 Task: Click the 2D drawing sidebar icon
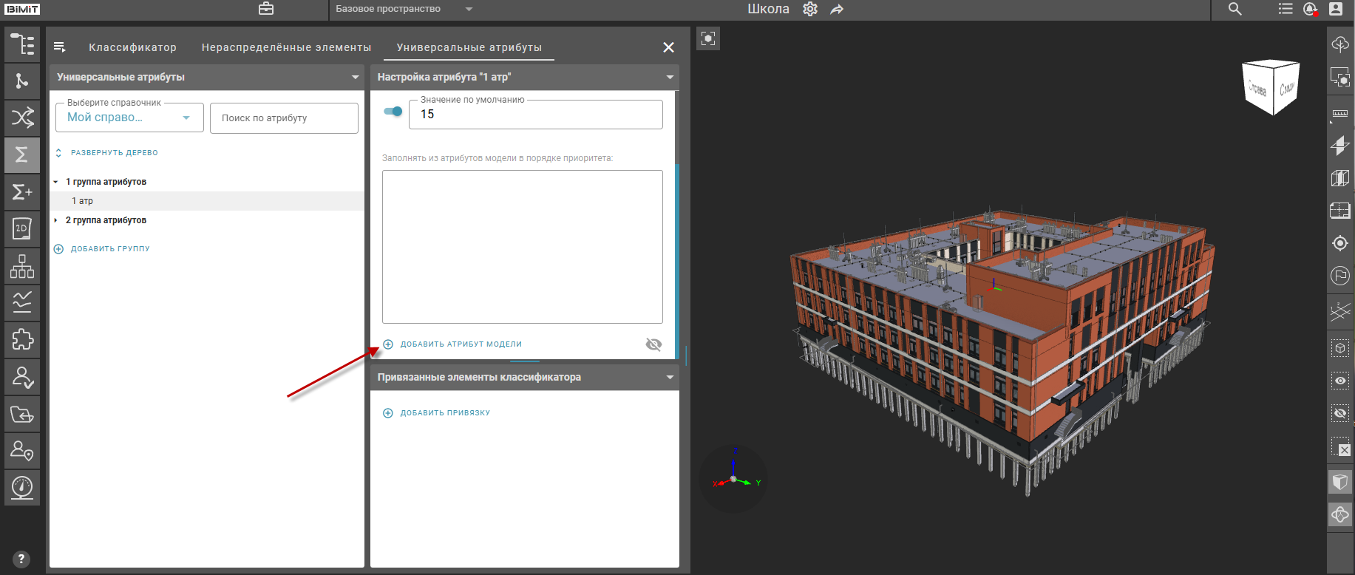click(22, 228)
